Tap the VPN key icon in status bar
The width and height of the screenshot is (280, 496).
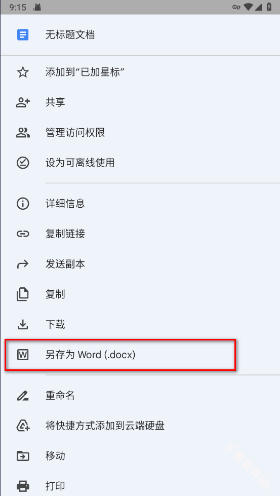click(236, 7)
